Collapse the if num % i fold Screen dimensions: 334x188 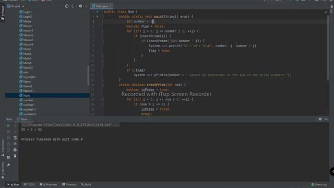(x=103, y=104)
